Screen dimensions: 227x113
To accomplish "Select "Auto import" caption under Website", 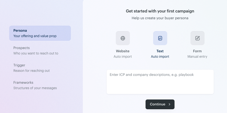I will pyautogui.click(x=123, y=57).
